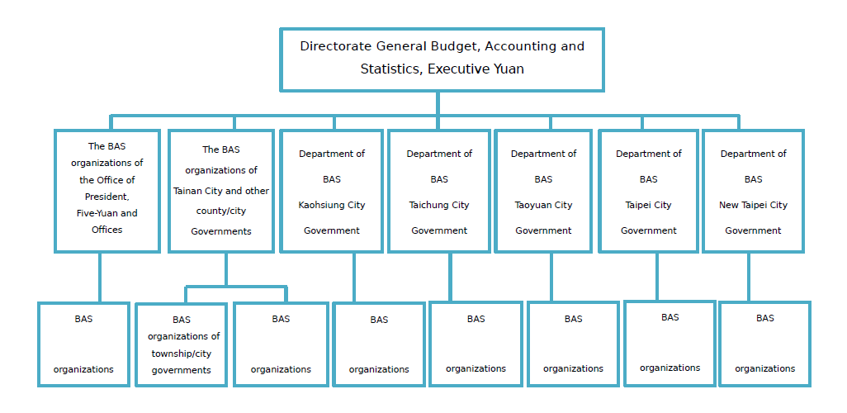Select the Office of President, Five-Yuan and Offices box
Viewport: 847px width, 413px height.
pos(107,191)
